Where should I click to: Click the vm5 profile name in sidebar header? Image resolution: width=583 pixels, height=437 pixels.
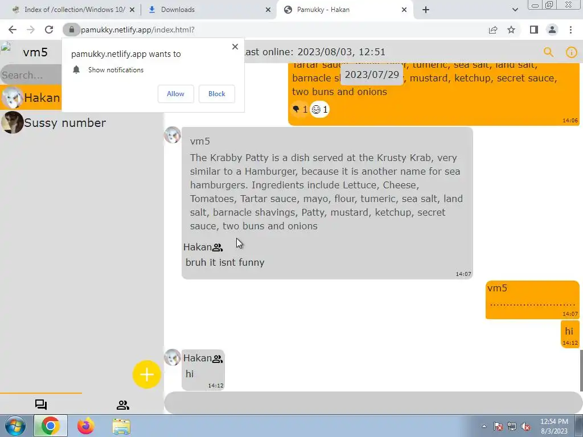coord(35,52)
